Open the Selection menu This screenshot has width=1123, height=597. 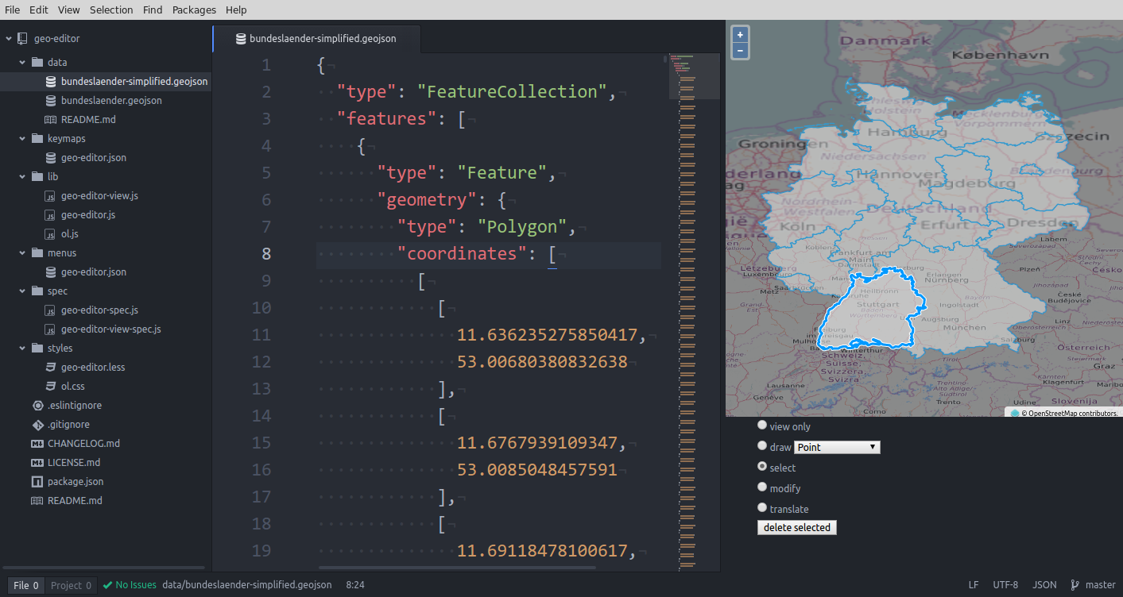coord(111,10)
